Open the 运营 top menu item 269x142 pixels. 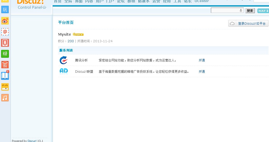[x=156, y=1]
